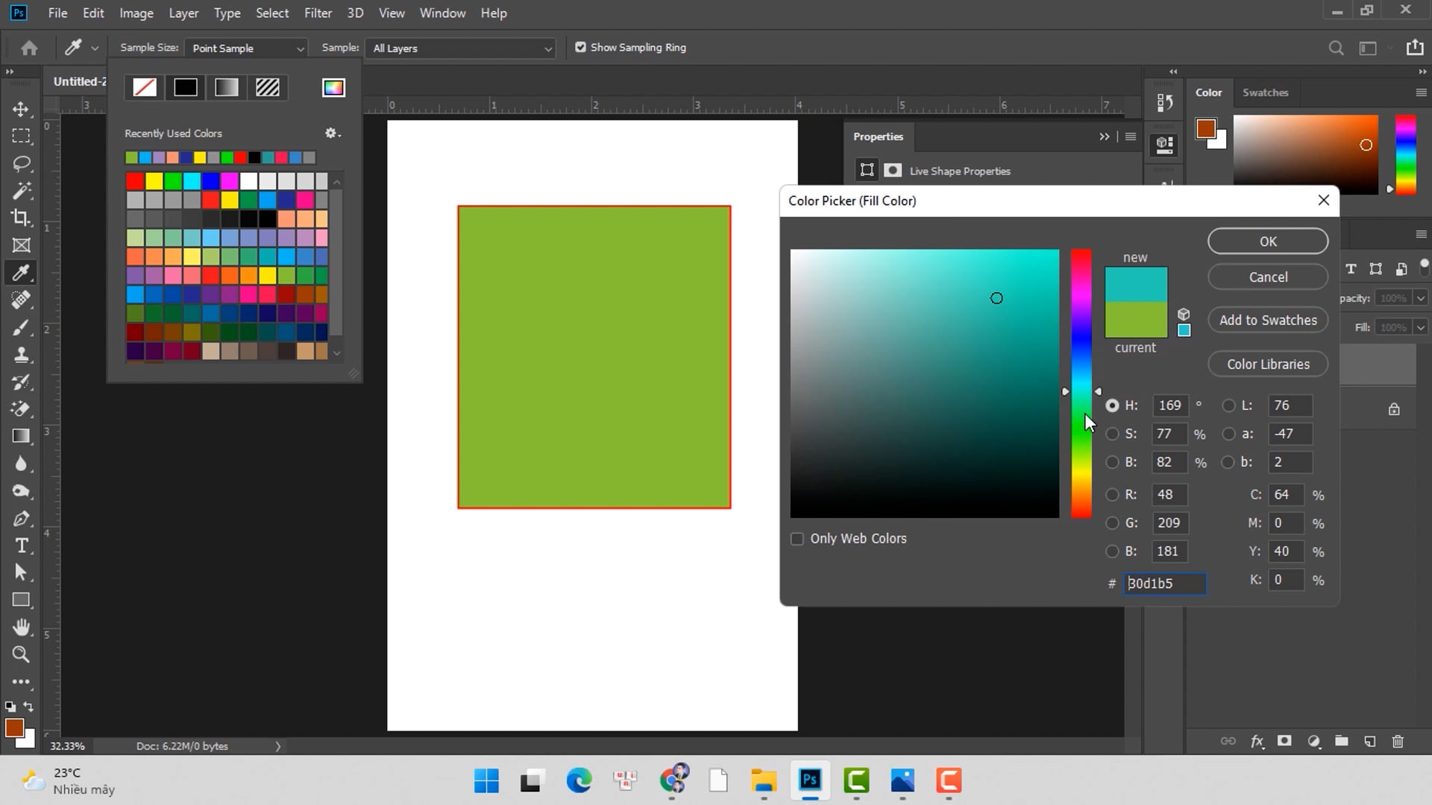The width and height of the screenshot is (1432, 805).
Task: Select the H hue radio button
Action: pos(1112,405)
